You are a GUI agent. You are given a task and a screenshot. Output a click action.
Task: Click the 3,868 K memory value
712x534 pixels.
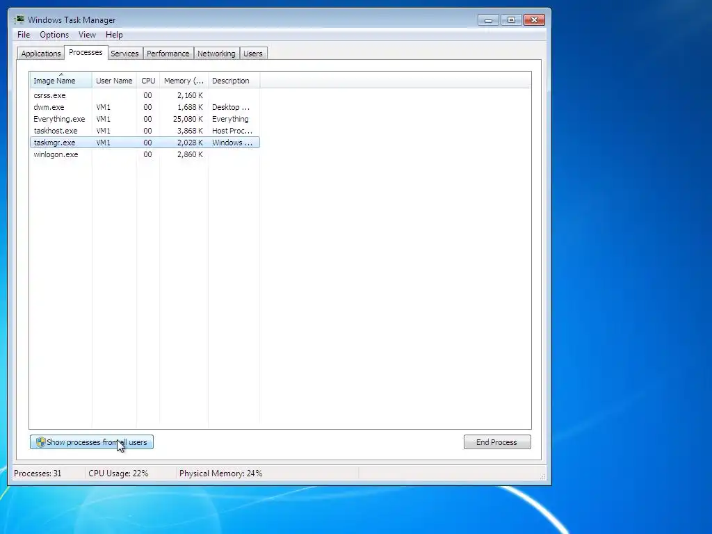click(191, 131)
